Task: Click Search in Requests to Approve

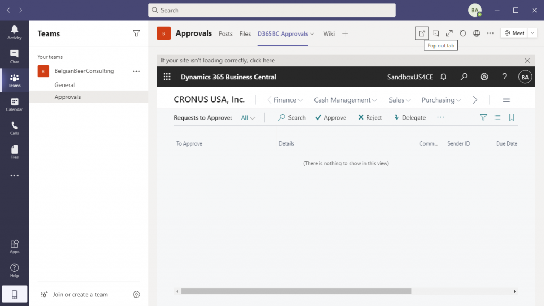Action: [x=292, y=117]
